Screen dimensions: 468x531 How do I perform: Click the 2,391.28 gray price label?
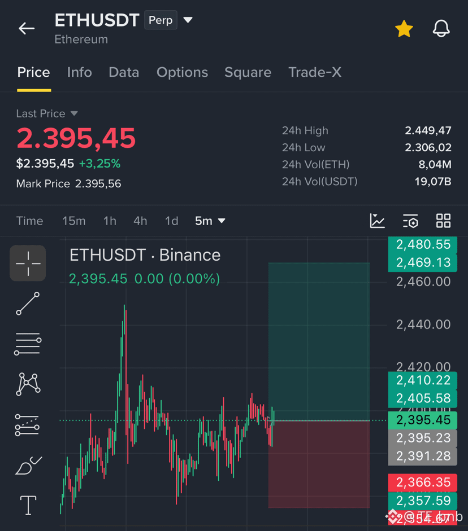coord(423,456)
